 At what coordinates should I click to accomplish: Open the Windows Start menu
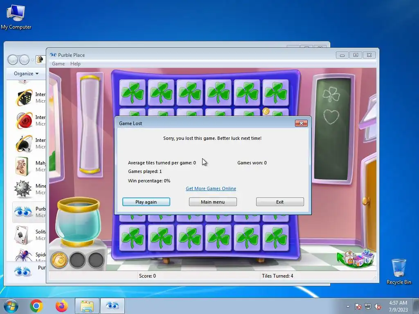coord(11,306)
